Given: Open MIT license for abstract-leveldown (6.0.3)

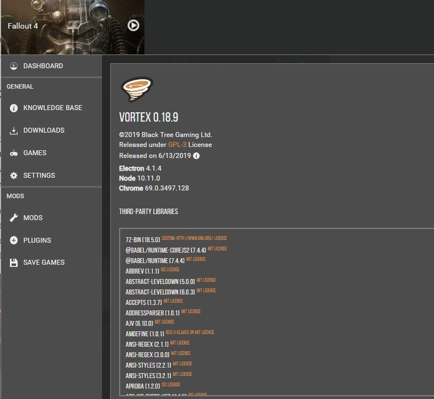Looking at the screenshot, I should point(206,291).
